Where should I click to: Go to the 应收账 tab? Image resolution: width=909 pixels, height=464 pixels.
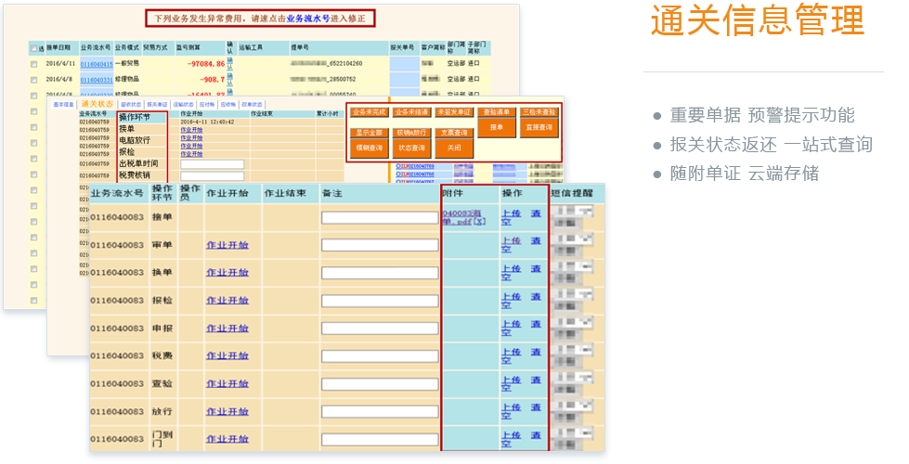pos(227,105)
